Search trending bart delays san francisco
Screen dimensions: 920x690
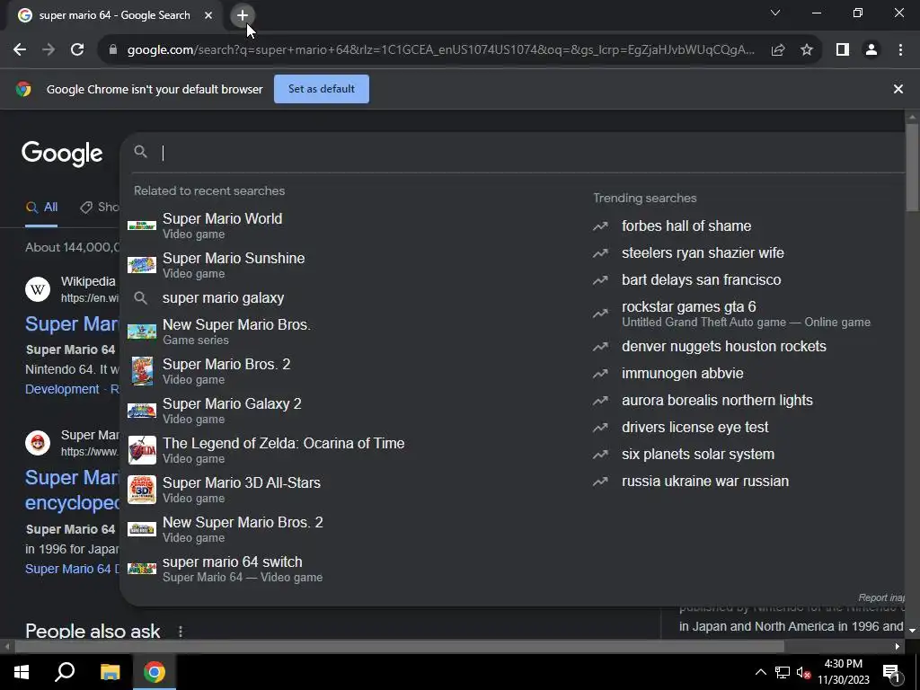(701, 280)
